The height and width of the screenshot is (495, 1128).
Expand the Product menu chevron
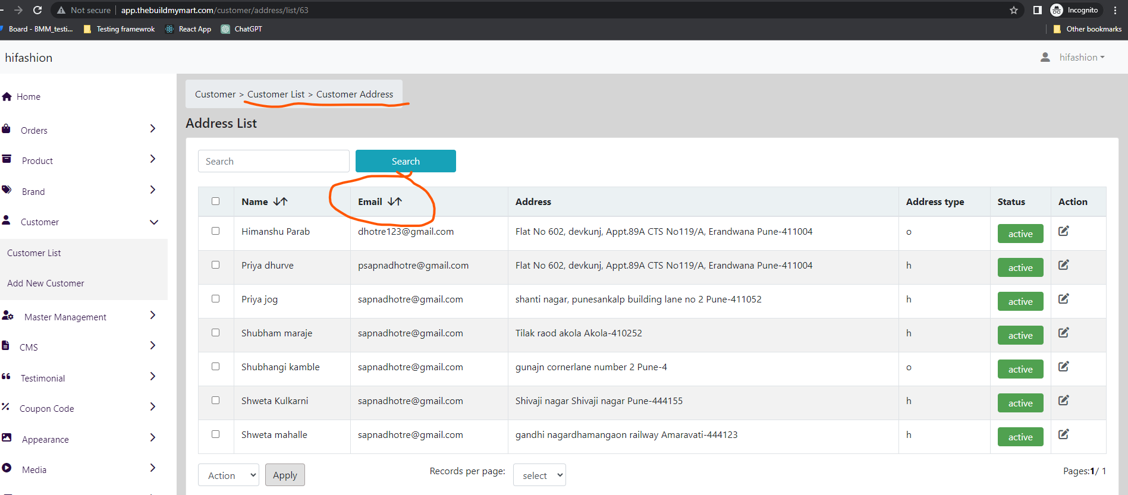click(153, 159)
